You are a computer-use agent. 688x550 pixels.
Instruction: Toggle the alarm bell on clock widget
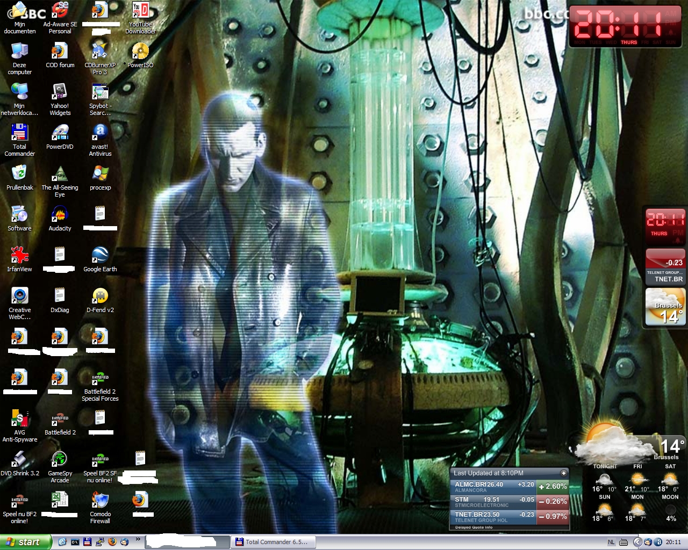pos(671,32)
